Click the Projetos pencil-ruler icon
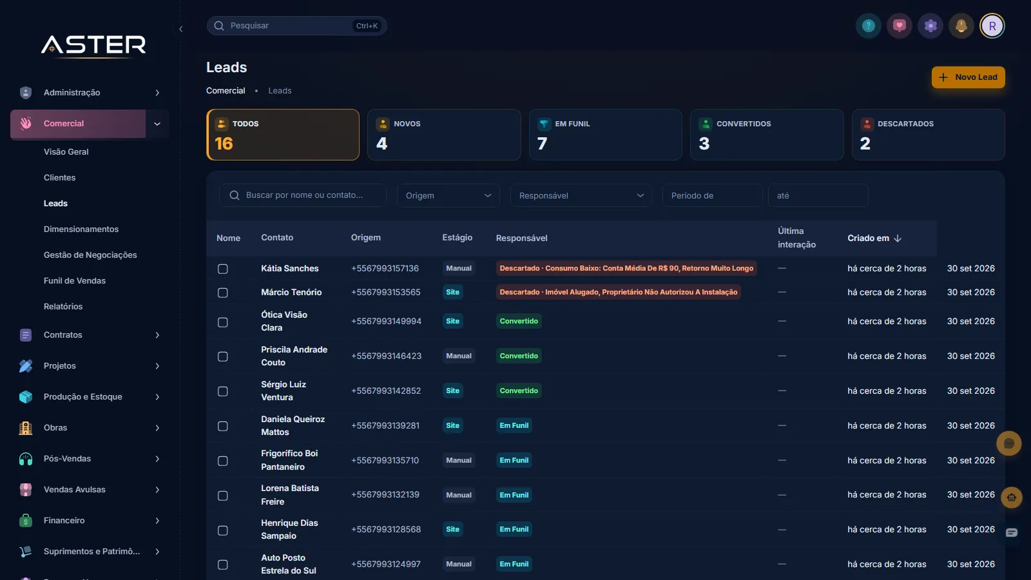Image resolution: width=1031 pixels, height=580 pixels. point(26,366)
